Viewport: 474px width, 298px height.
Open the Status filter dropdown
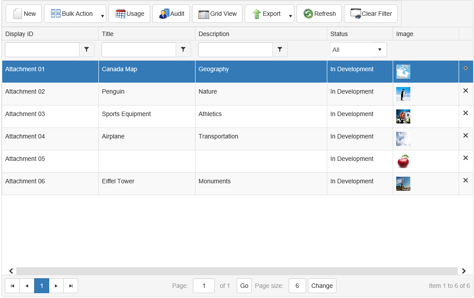tap(358, 50)
